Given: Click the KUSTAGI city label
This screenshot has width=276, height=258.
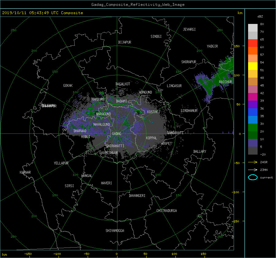Looking at the screenshot, I should (154, 112).
